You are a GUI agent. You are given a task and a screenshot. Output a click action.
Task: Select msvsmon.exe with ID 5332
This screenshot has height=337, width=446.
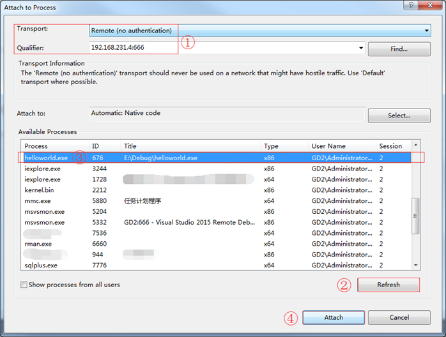coord(216,222)
